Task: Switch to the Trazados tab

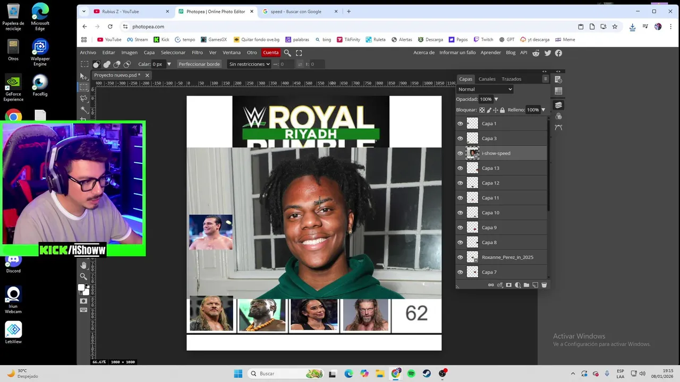Action: pyautogui.click(x=511, y=79)
